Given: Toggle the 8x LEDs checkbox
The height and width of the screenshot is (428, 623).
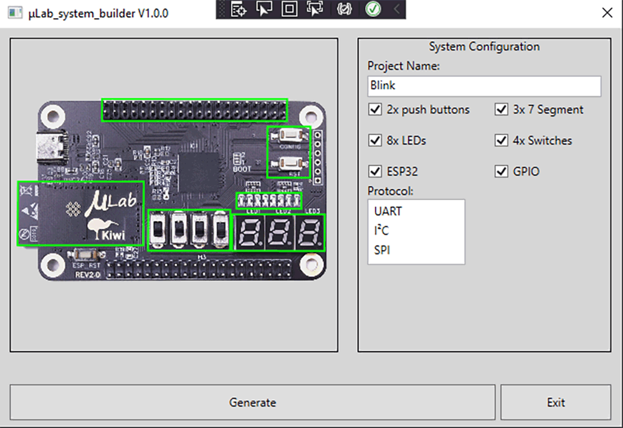Looking at the screenshot, I should [x=375, y=140].
